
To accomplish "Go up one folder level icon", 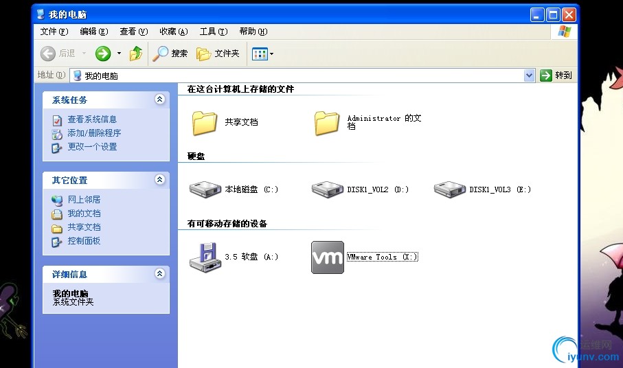I will (x=136, y=53).
